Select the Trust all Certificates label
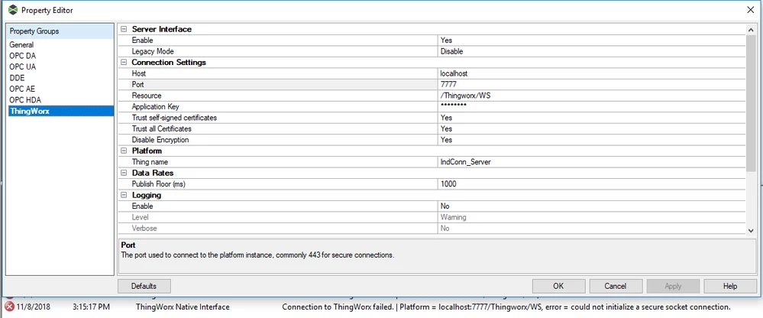Image resolution: width=763 pixels, height=318 pixels. 162,128
